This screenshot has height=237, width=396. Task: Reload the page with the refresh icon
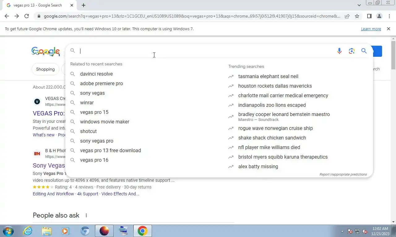pos(27,16)
